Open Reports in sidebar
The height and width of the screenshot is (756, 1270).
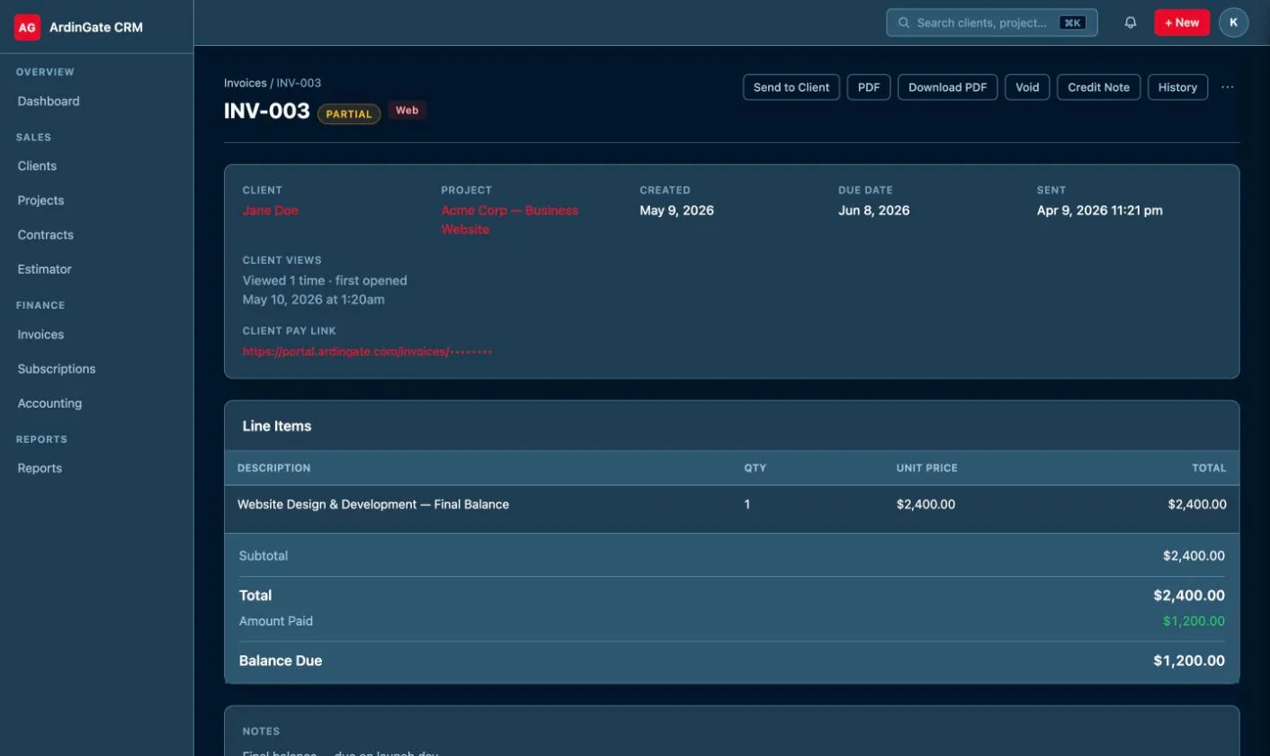40,468
